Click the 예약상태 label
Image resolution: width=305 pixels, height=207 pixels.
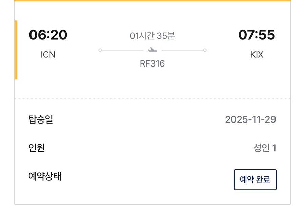(45, 176)
